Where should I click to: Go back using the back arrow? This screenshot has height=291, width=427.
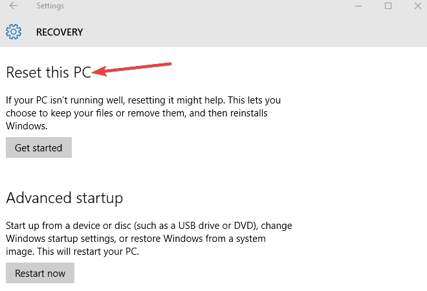(x=14, y=6)
